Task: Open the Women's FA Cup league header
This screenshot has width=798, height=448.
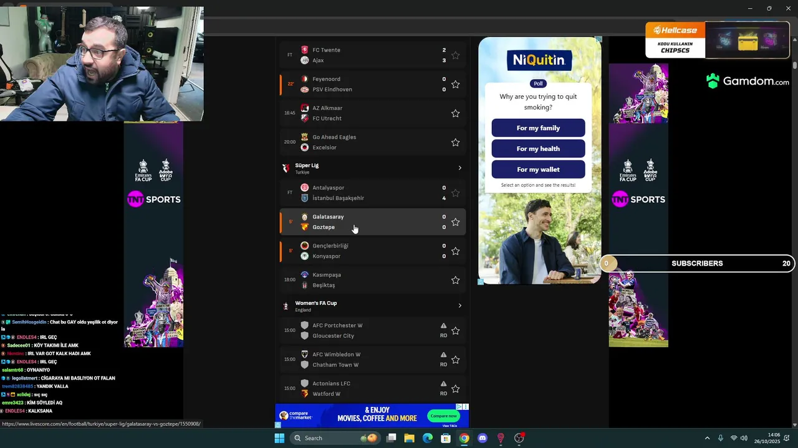Action: tap(373, 306)
